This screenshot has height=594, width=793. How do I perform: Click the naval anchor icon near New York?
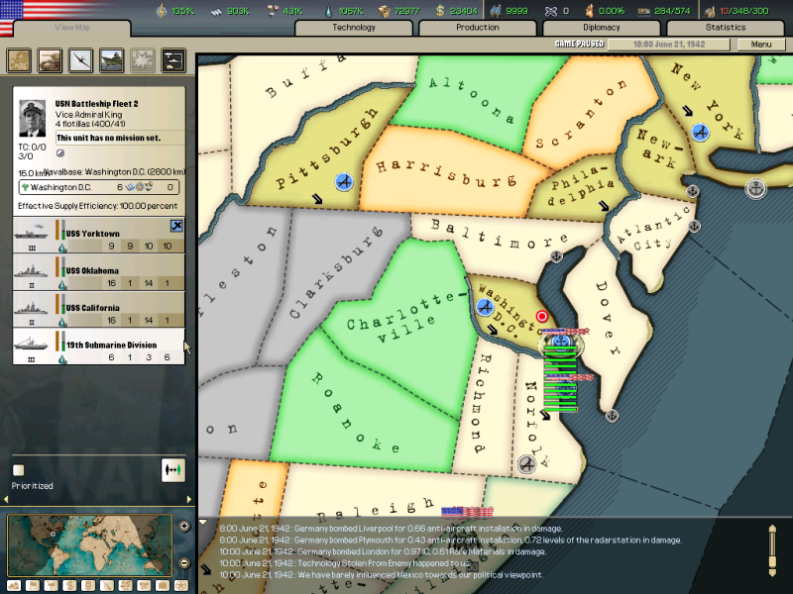755,188
